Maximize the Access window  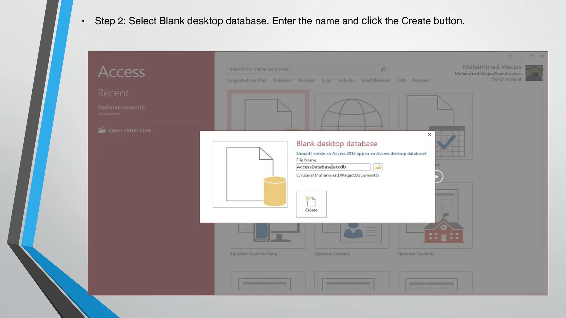(531, 56)
